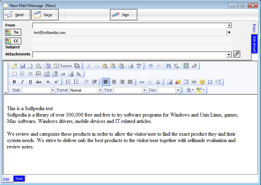This screenshot has width=261, height=185.
Task: Click in the CC address field
Action: (132, 40)
